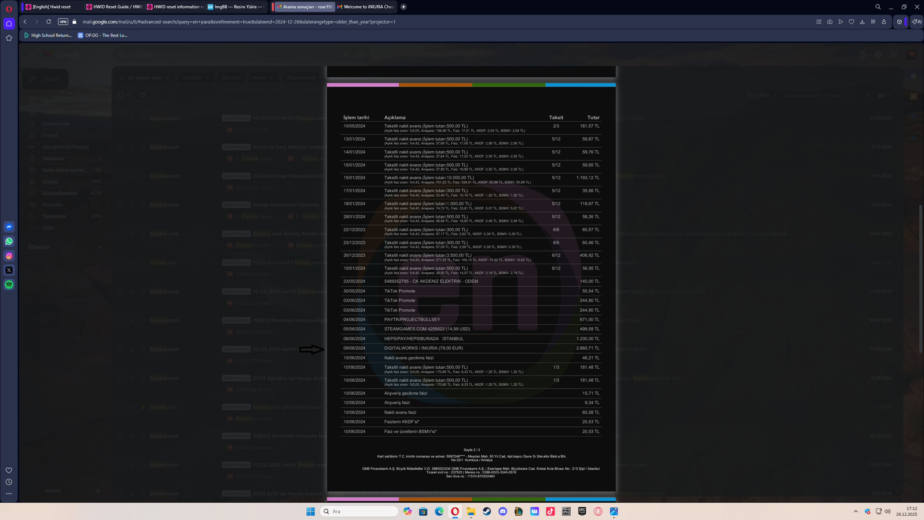Switch to the HWID reset information tab
This screenshot has height=520, width=924.
(x=175, y=7)
